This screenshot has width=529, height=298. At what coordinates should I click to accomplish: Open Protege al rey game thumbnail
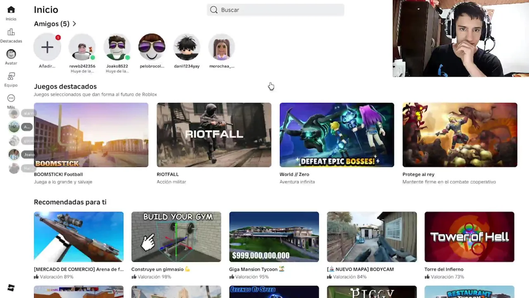tap(460, 135)
